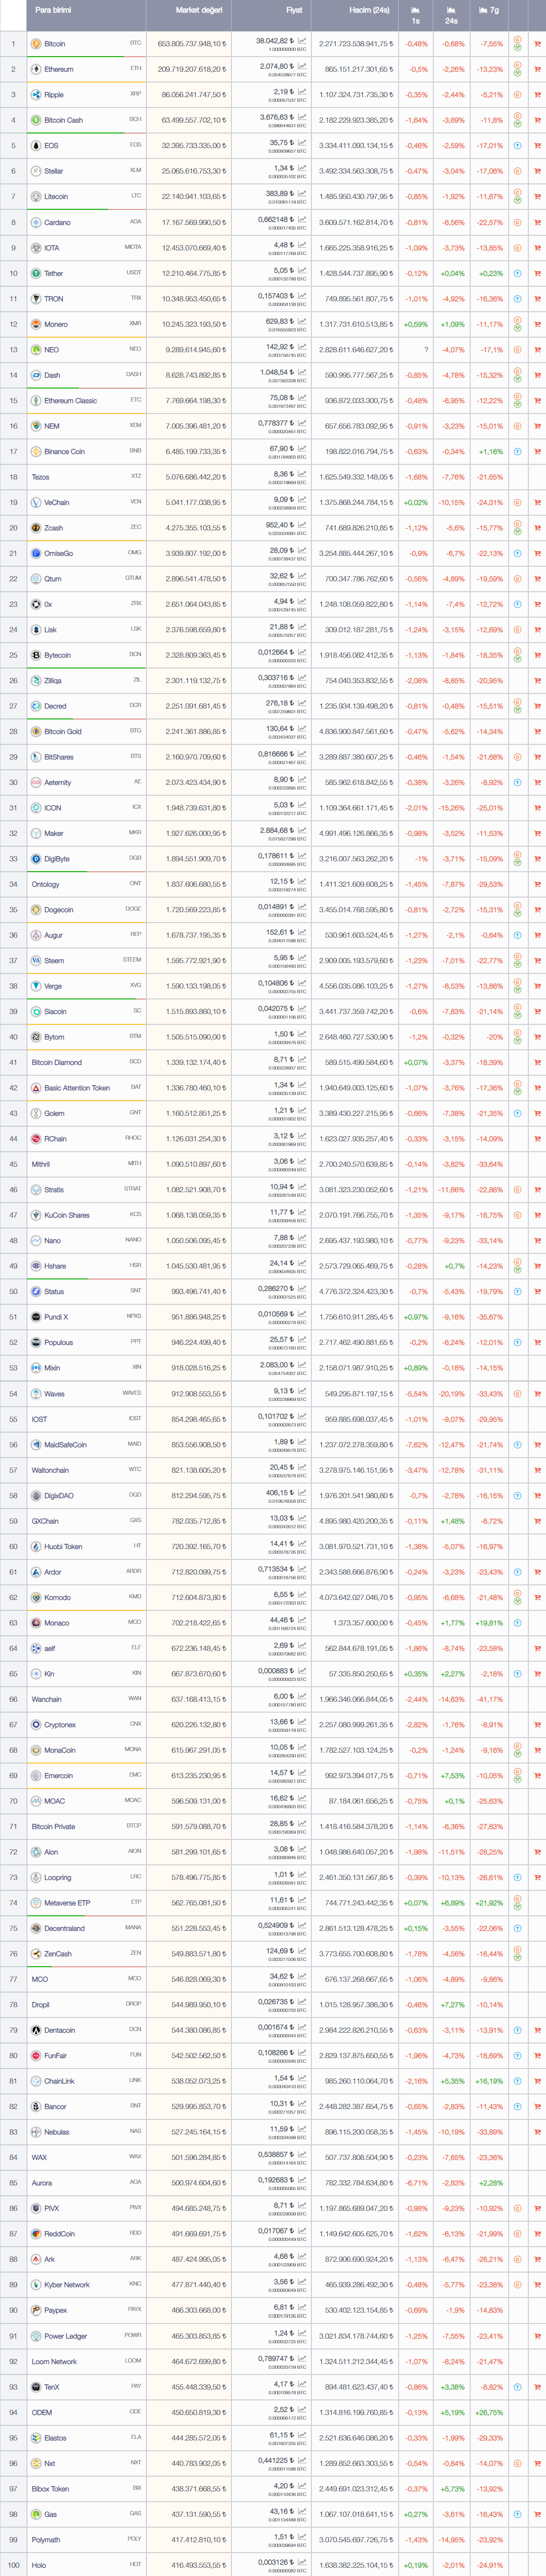Open the Qtum price chart icon
The image size is (546, 2576).
coord(302,576)
